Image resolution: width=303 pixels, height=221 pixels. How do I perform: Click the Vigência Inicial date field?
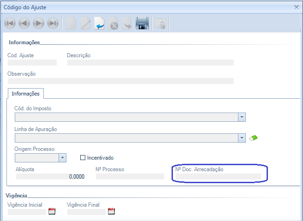(27, 212)
